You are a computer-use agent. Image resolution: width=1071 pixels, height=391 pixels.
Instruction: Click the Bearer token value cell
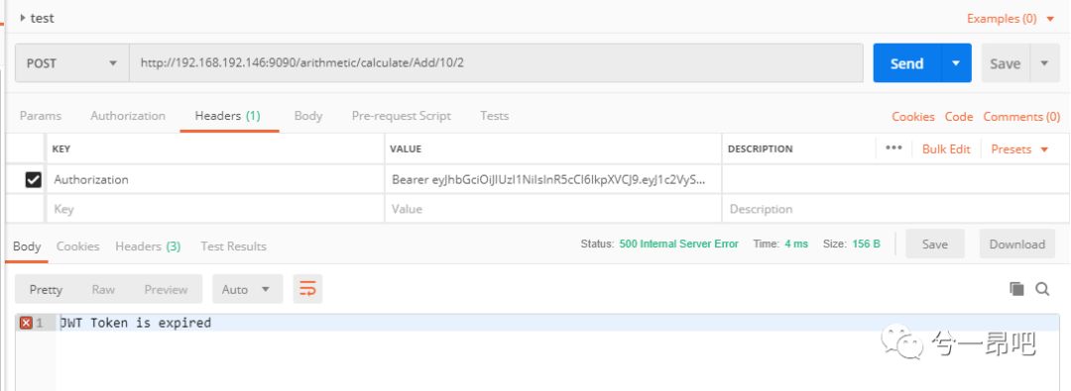pos(552,179)
